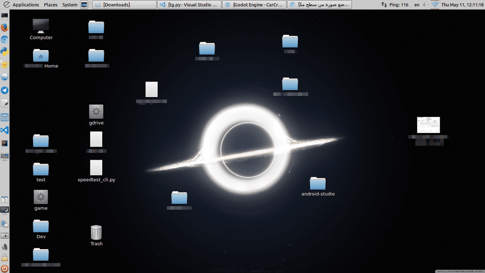Click the lock screen padlock icon
Image resolution: width=485 pixels, height=273 pixels.
click(x=4, y=258)
